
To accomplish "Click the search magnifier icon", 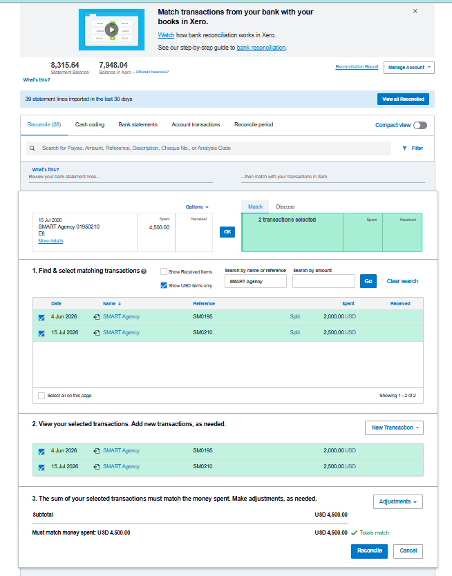I will click(32, 148).
